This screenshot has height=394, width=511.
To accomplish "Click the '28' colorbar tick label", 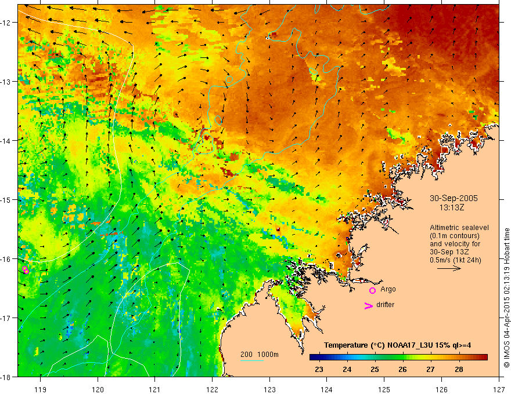I will click(x=459, y=369).
